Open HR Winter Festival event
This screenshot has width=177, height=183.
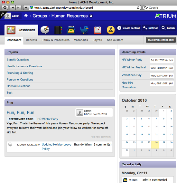point(134,67)
